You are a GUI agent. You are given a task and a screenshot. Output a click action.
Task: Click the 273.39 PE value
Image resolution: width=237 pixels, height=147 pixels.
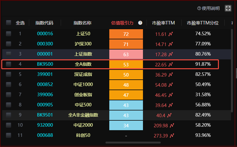[161, 136]
